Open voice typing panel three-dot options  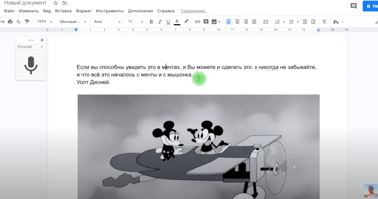point(31,40)
